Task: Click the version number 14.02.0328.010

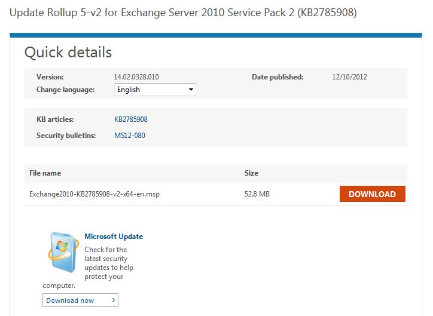Action: coord(136,77)
